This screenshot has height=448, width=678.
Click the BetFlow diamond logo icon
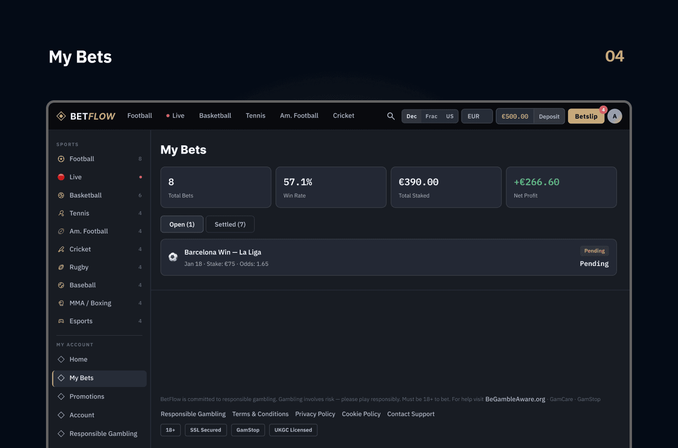(61, 116)
